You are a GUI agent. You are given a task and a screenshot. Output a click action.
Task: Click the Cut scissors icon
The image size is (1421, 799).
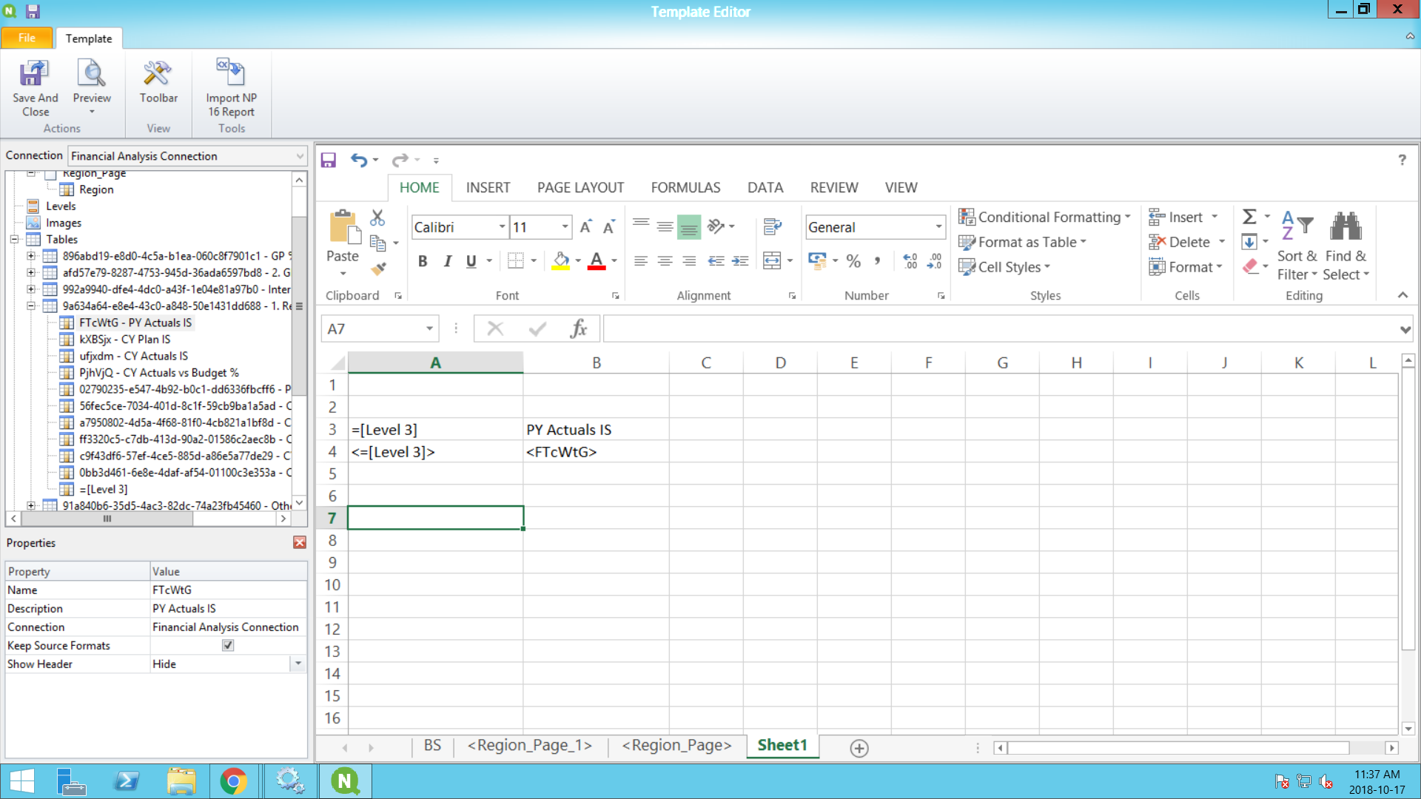(377, 217)
